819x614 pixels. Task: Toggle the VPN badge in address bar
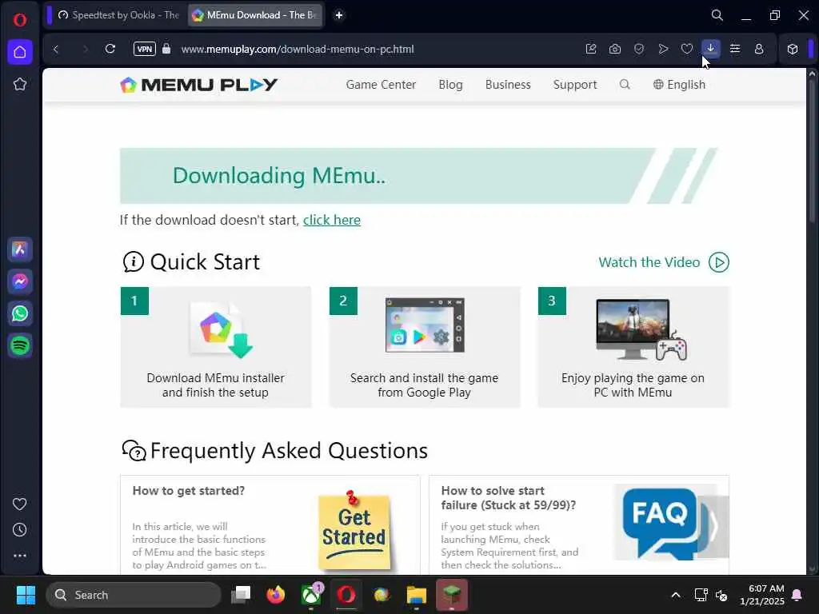pyautogui.click(x=145, y=49)
